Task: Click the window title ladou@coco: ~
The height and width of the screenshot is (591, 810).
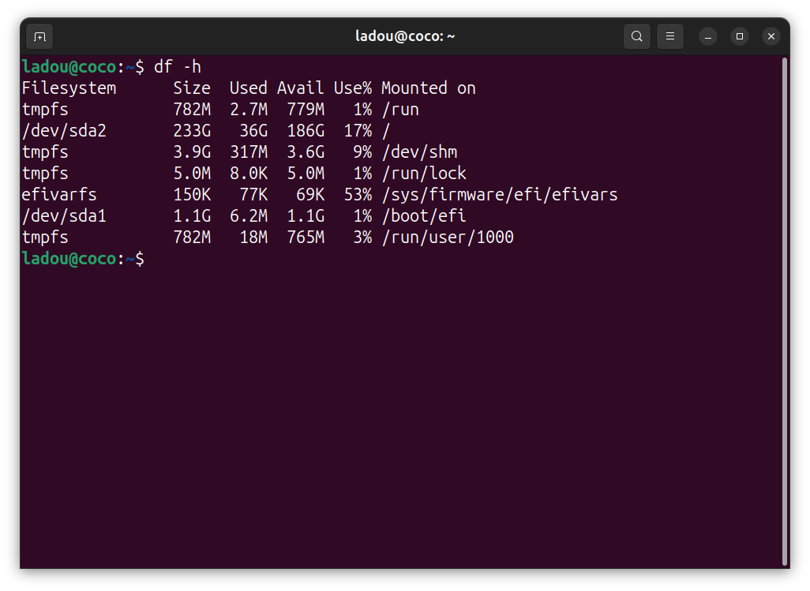Action: click(405, 36)
